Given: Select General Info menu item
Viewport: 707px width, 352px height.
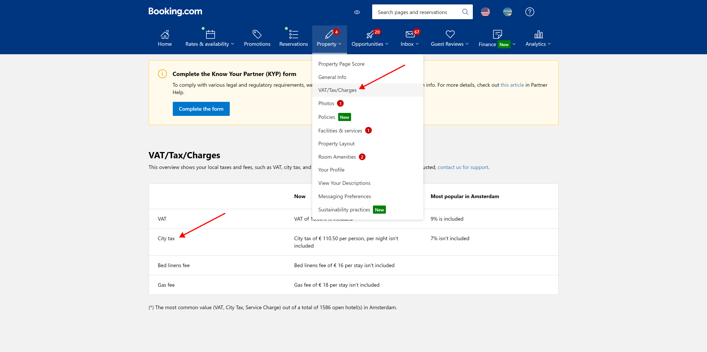Looking at the screenshot, I should click(x=368, y=77).
